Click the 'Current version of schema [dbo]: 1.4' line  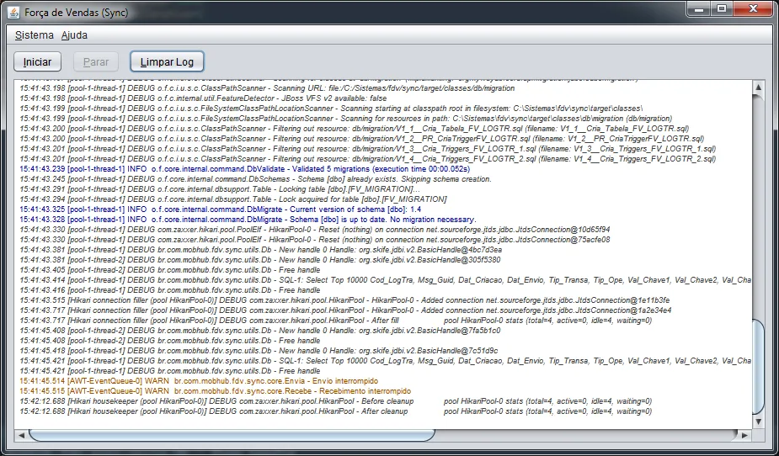coord(220,209)
